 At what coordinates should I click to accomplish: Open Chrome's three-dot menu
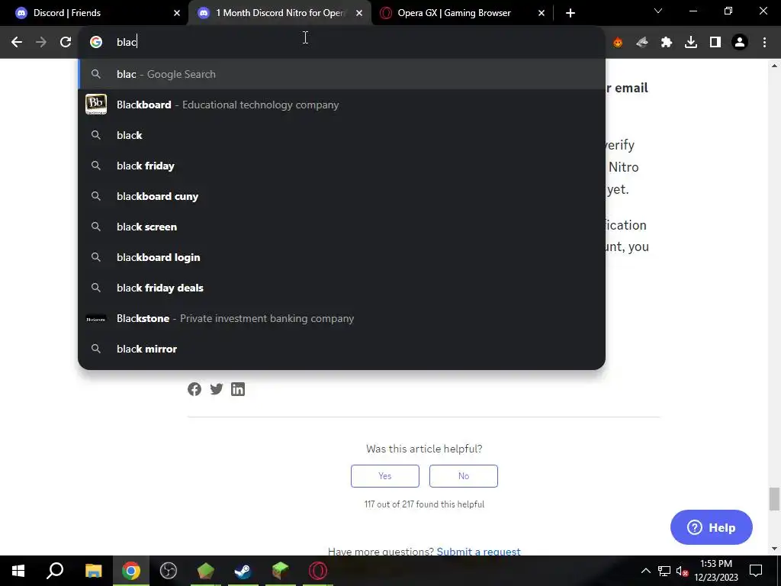pos(764,43)
